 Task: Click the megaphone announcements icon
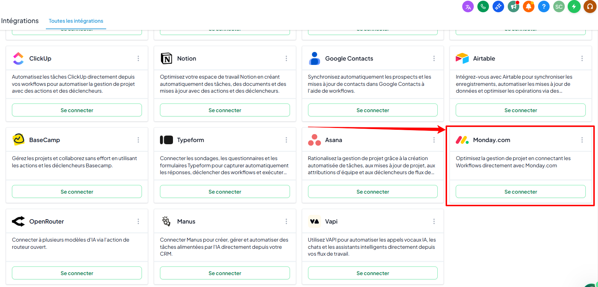513,6
